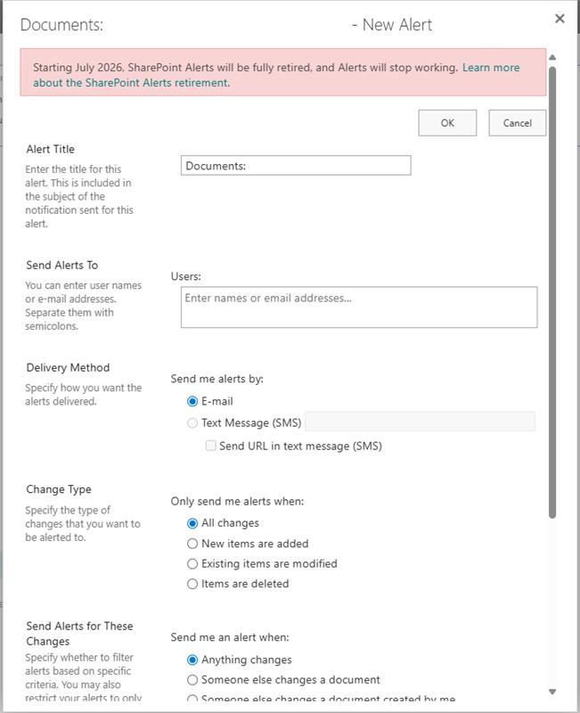Click the SMS phone number field
580x713 pixels.
click(420, 422)
